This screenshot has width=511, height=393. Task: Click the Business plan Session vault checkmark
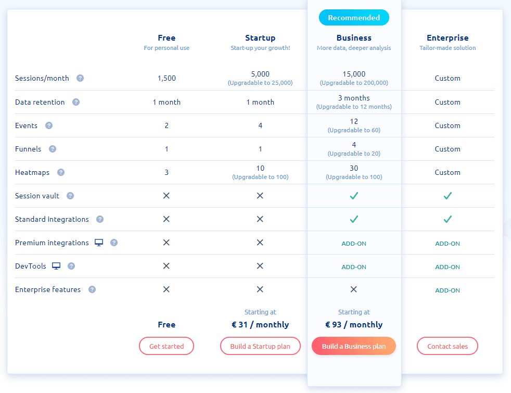pyautogui.click(x=354, y=196)
